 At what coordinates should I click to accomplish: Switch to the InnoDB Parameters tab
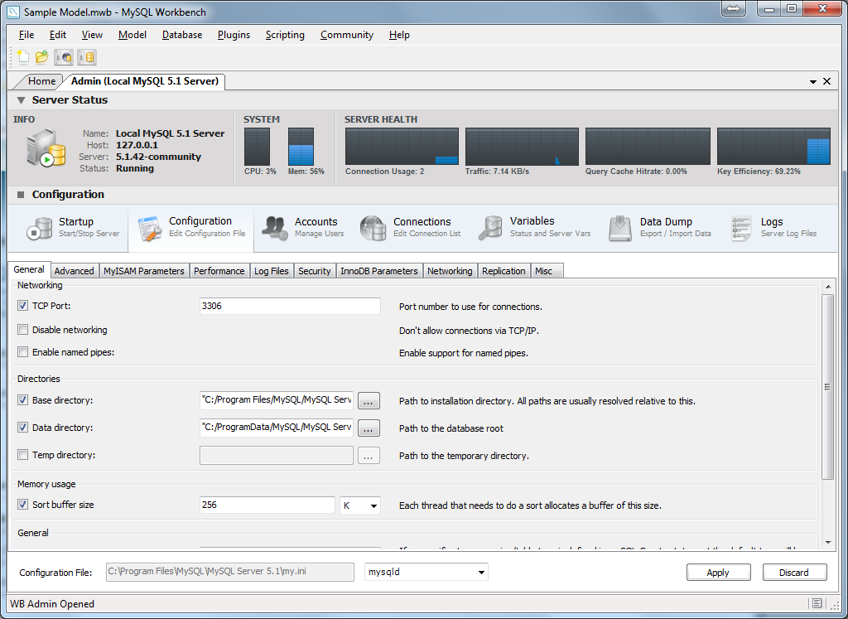point(379,270)
